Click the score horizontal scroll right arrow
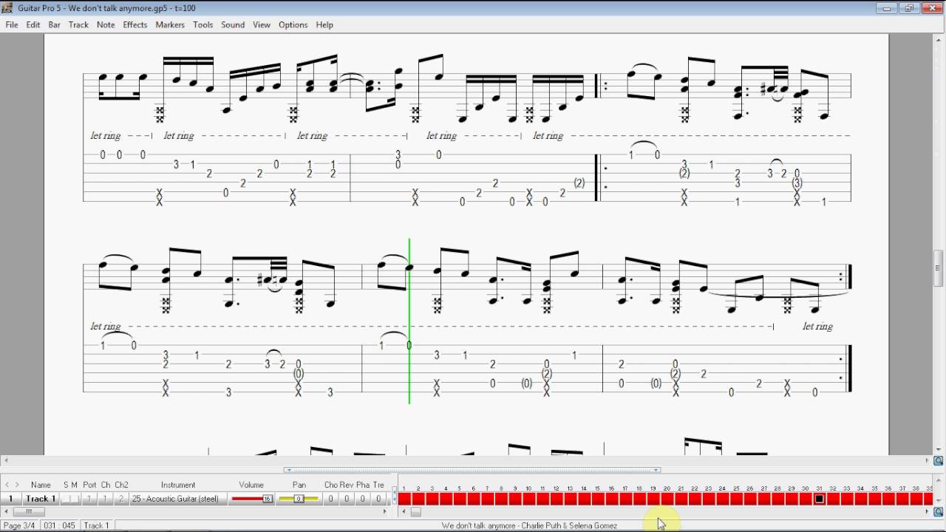The height and width of the screenshot is (532, 946). click(928, 461)
